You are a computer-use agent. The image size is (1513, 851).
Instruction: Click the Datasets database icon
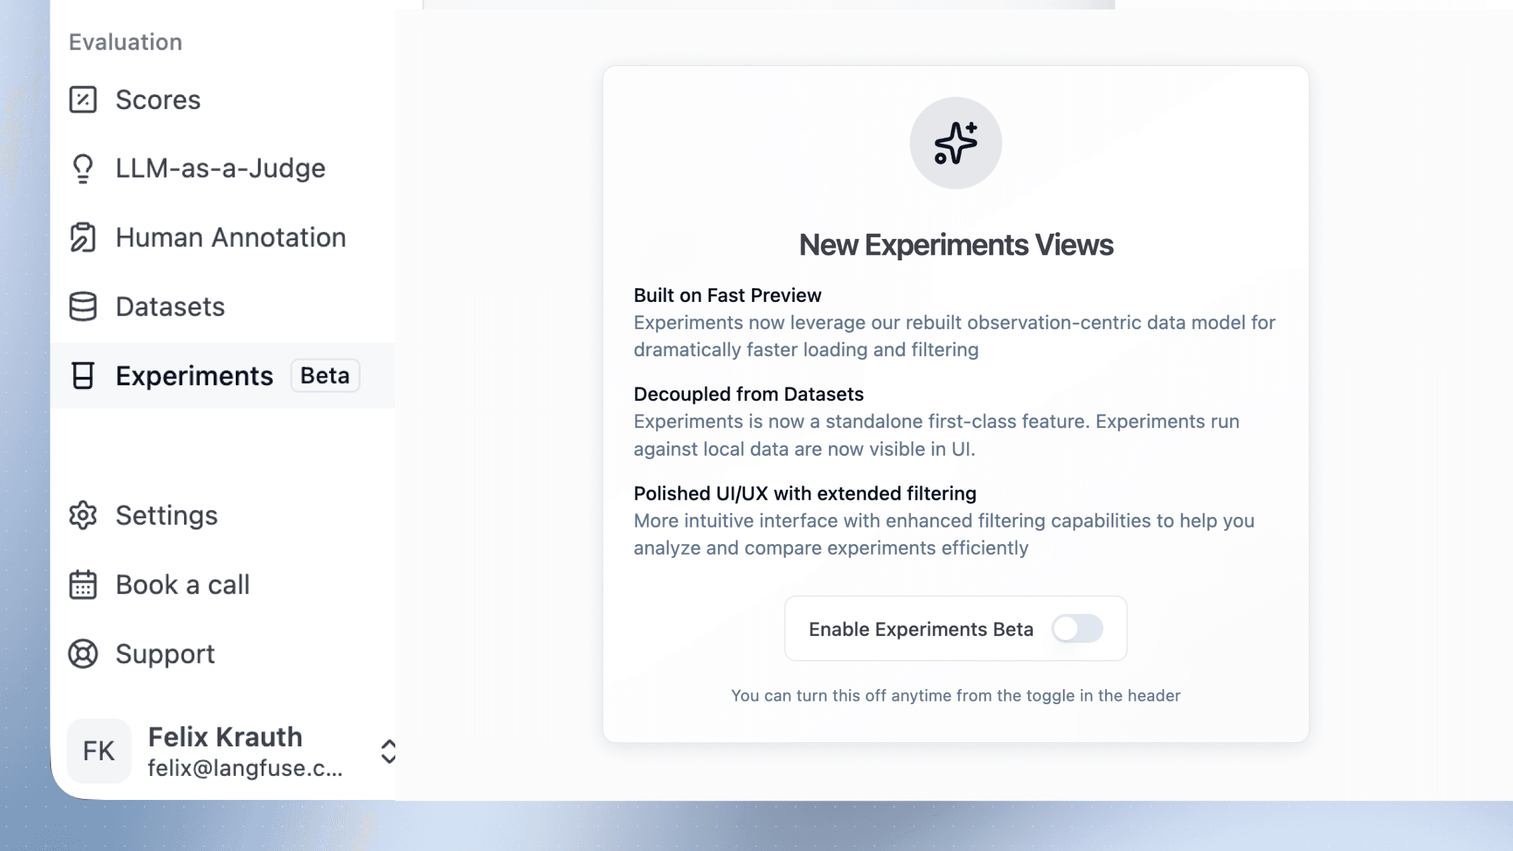pyautogui.click(x=83, y=307)
